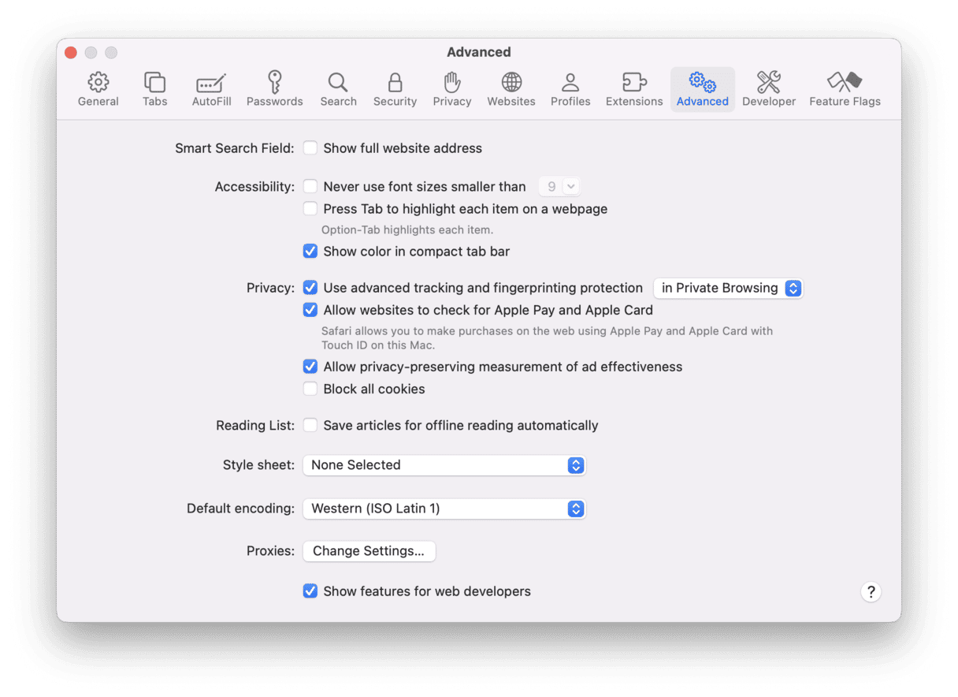Check the Block all cookies box
The height and width of the screenshot is (697, 958).
(x=310, y=389)
